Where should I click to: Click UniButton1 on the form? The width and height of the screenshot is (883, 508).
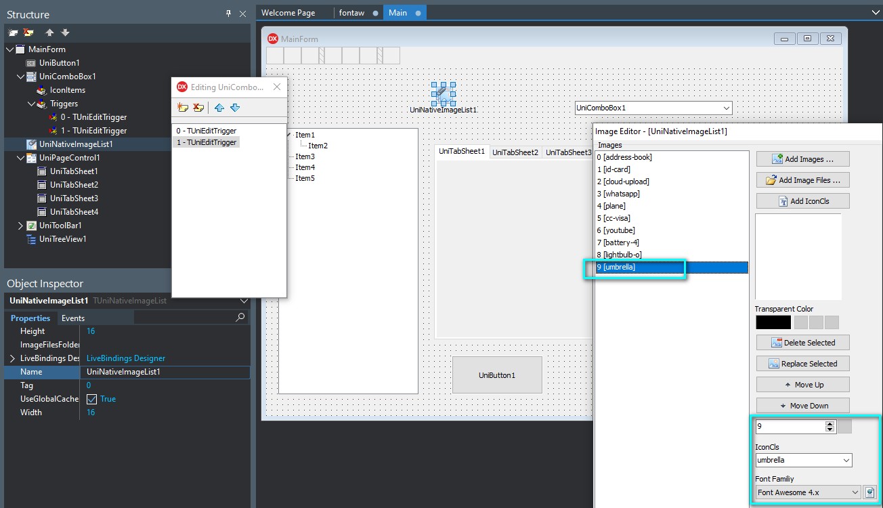497,375
